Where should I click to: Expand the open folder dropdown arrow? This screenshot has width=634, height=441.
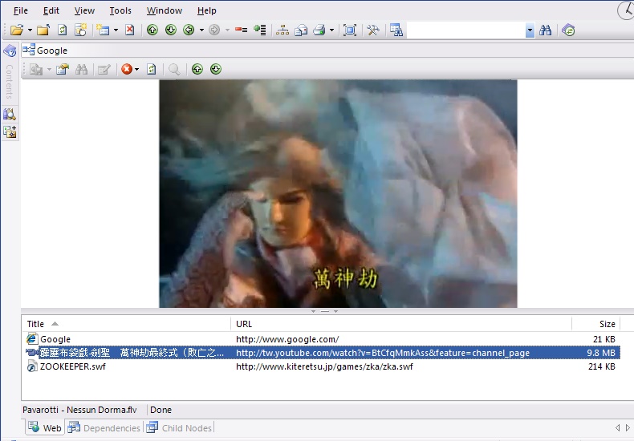(30, 30)
